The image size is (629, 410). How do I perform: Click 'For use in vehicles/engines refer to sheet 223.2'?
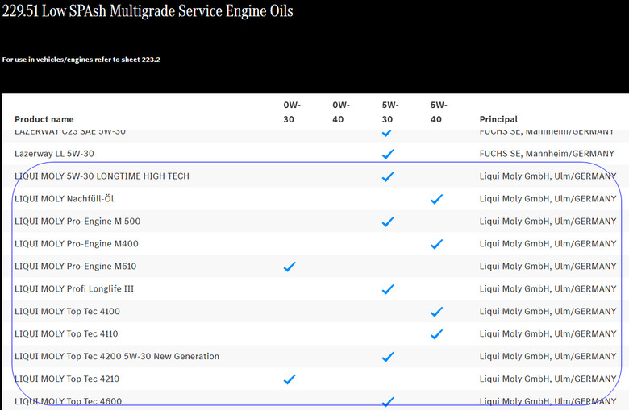81,60
